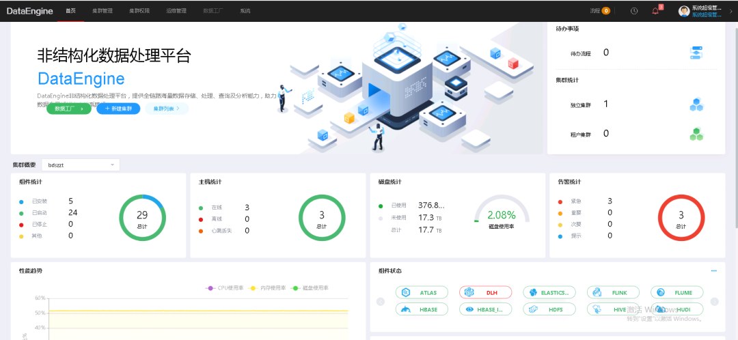Click the 待办流程 count 0

[x=605, y=53]
